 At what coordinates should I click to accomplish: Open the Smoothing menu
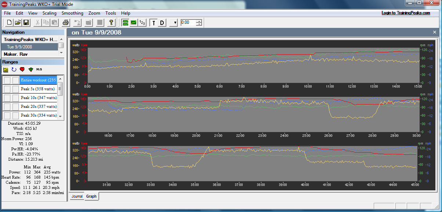click(x=72, y=13)
